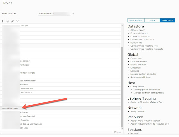Click the 'Allocate space' privilege
Image resolution: width=179 pixels, height=137 pixels.
coord(138,30)
